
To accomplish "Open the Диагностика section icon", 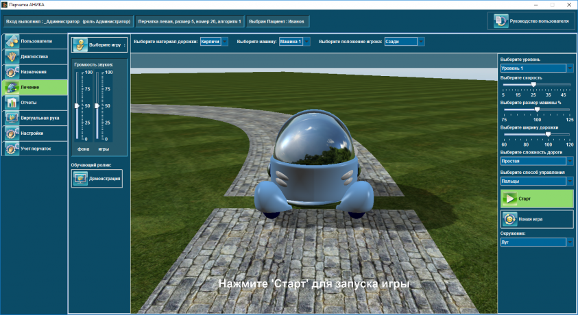I will pos(11,56).
